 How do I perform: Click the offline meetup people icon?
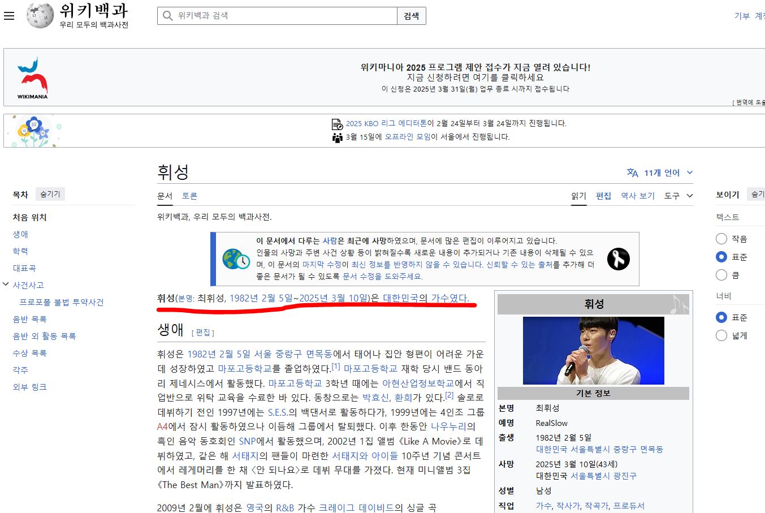pos(337,137)
